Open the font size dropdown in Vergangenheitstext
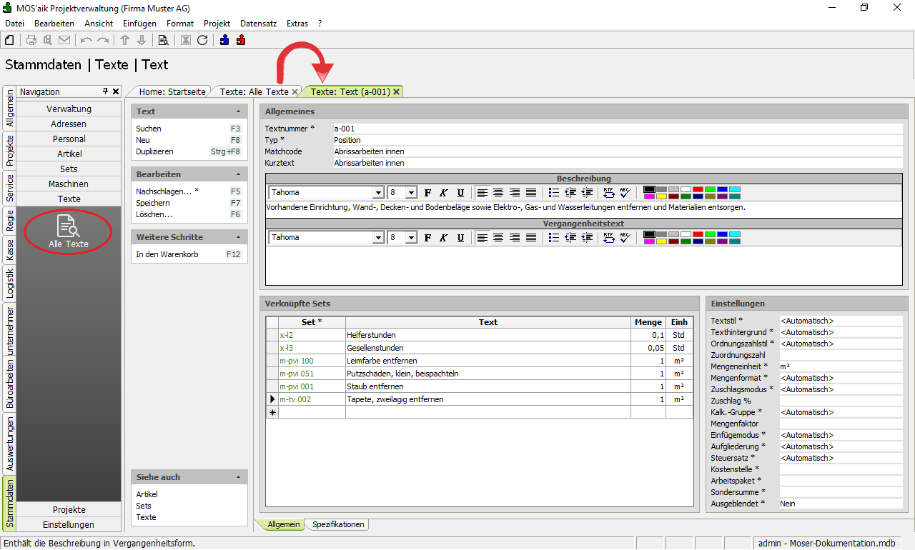 (x=411, y=237)
